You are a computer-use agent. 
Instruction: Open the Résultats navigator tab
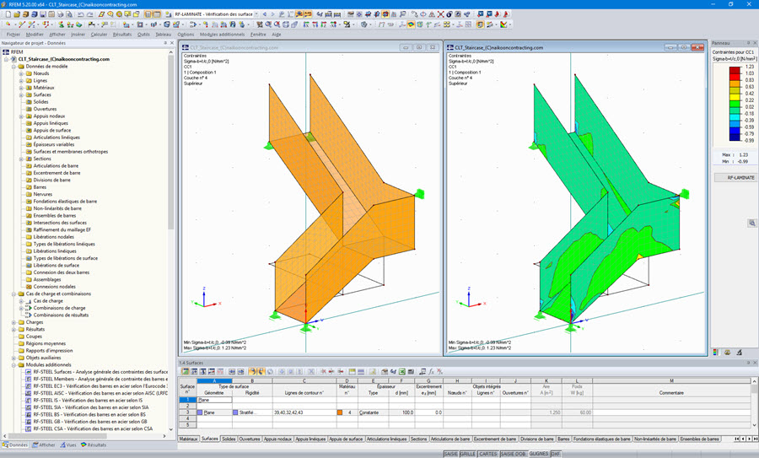click(94, 445)
